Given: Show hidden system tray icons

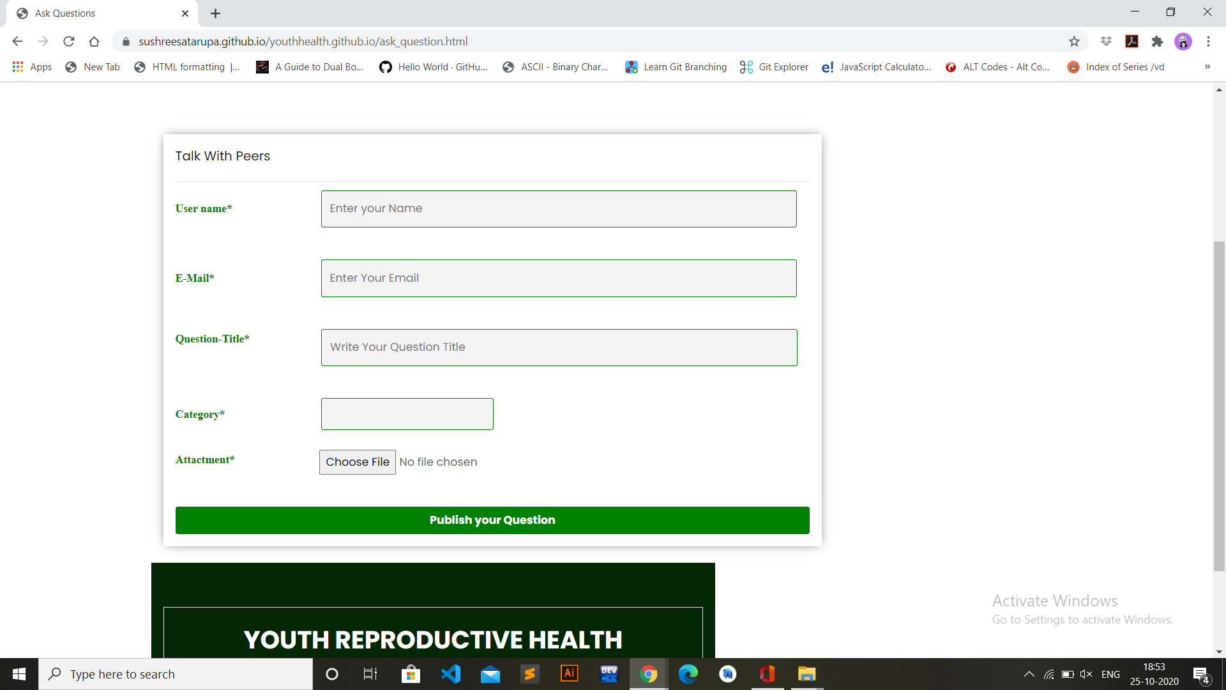Looking at the screenshot, I should click(x=1029, y=674).
